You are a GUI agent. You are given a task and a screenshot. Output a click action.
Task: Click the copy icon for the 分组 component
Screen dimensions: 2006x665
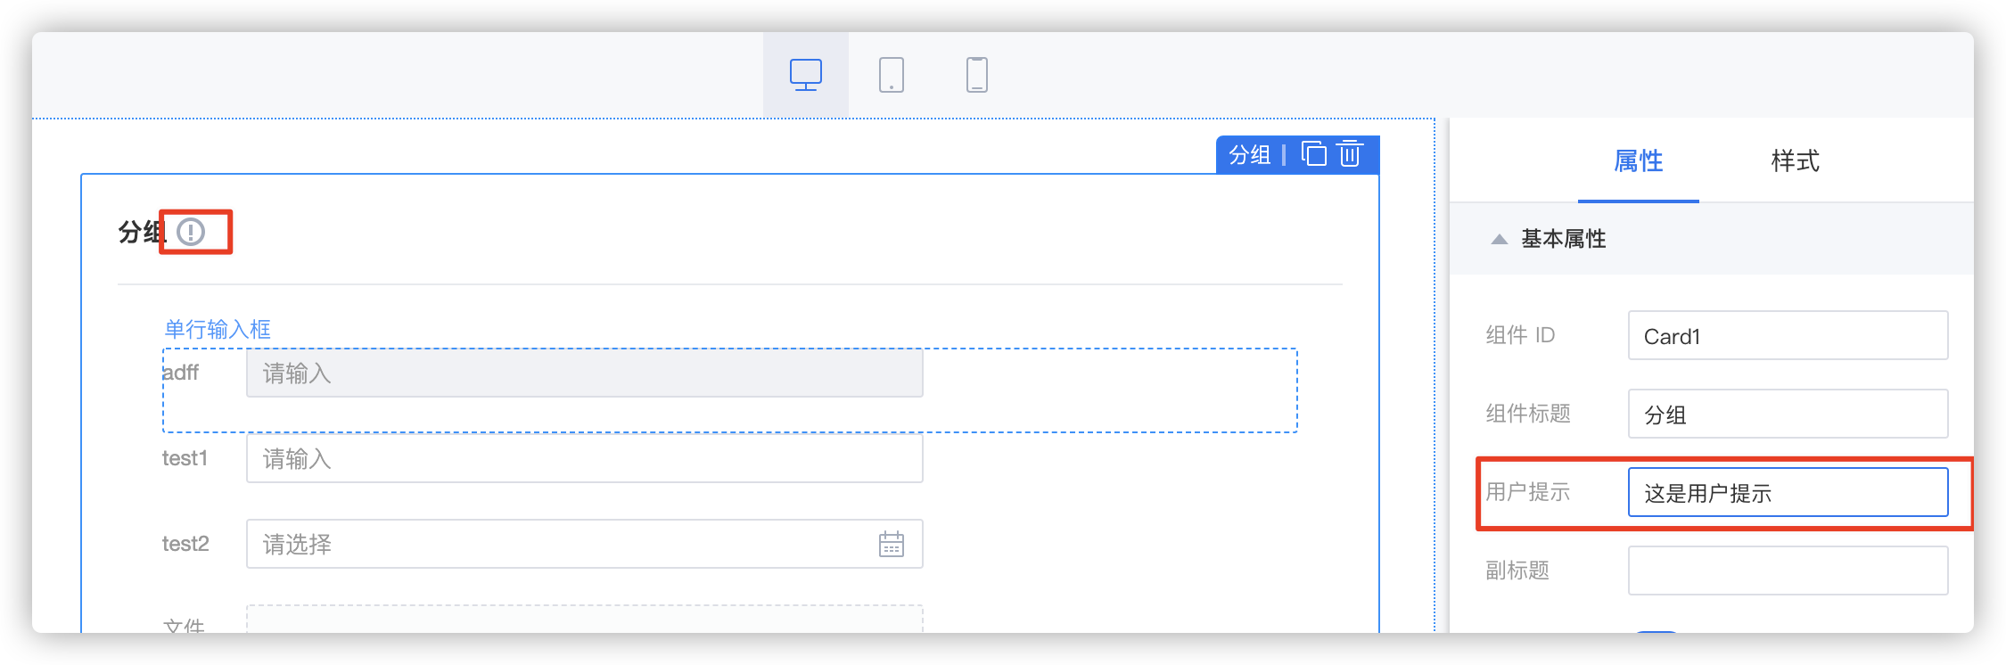[x=1313, y=154]
